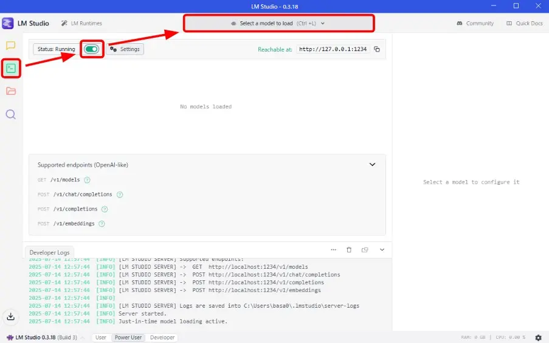Image resolution: width=549 pixels, height=343 pixels.
Task: Switch to Developer mode
Action: 162,338
